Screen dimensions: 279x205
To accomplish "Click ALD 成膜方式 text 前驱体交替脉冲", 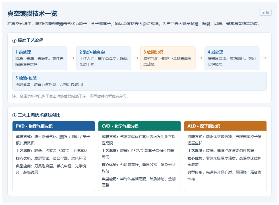I will (225, 140).
